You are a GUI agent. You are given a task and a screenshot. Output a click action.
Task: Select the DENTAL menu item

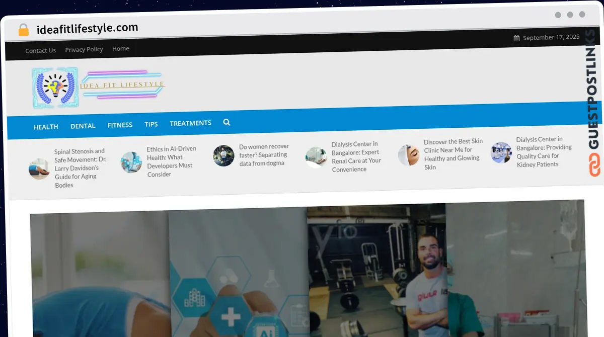click(83, 126)
